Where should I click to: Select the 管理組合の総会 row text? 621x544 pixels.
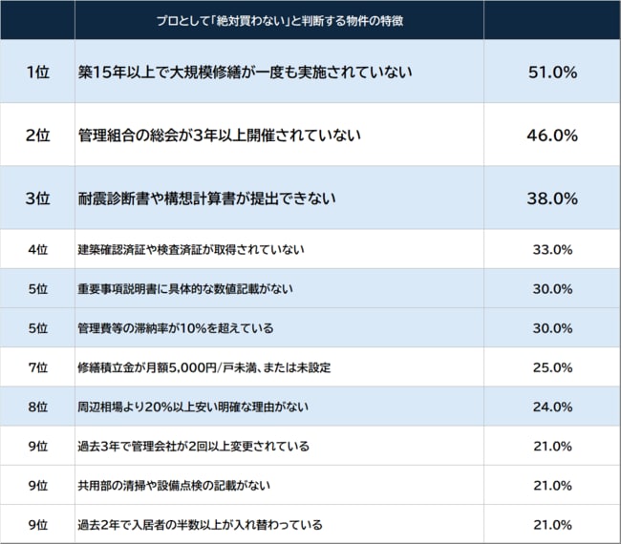[x=219, y=135]
